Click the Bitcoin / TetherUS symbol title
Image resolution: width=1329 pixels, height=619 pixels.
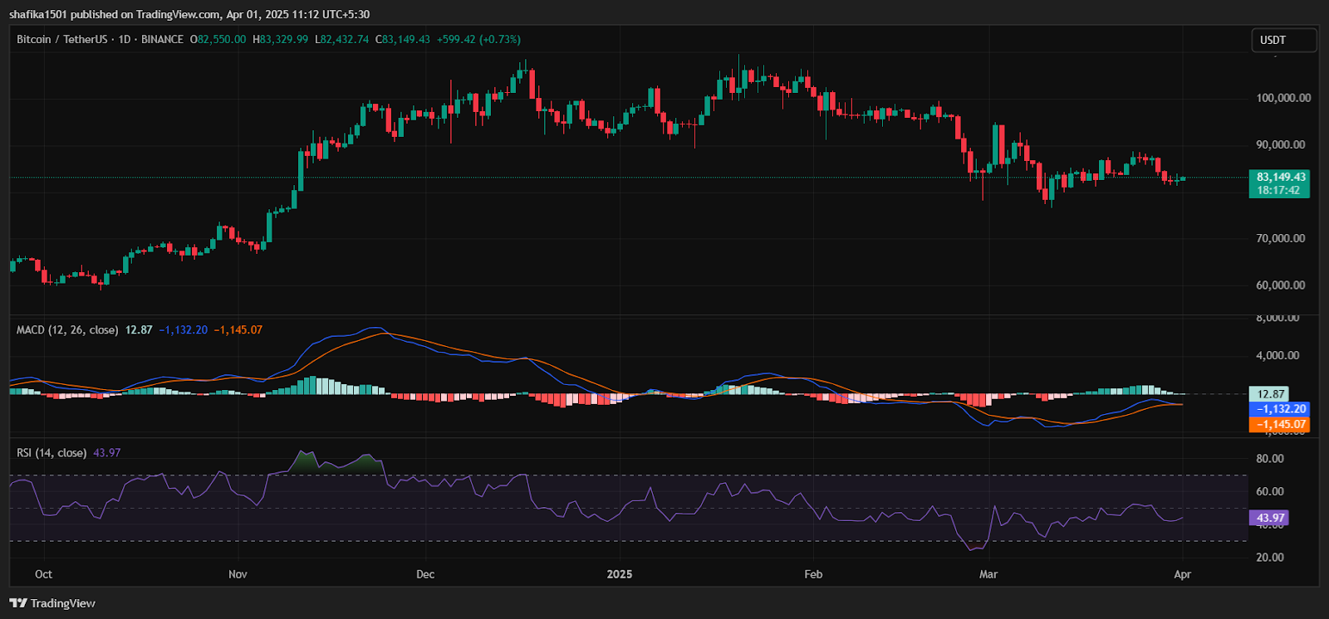(62, 39)
